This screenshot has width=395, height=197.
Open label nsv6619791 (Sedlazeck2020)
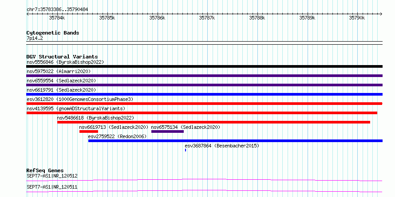(61, 90)
